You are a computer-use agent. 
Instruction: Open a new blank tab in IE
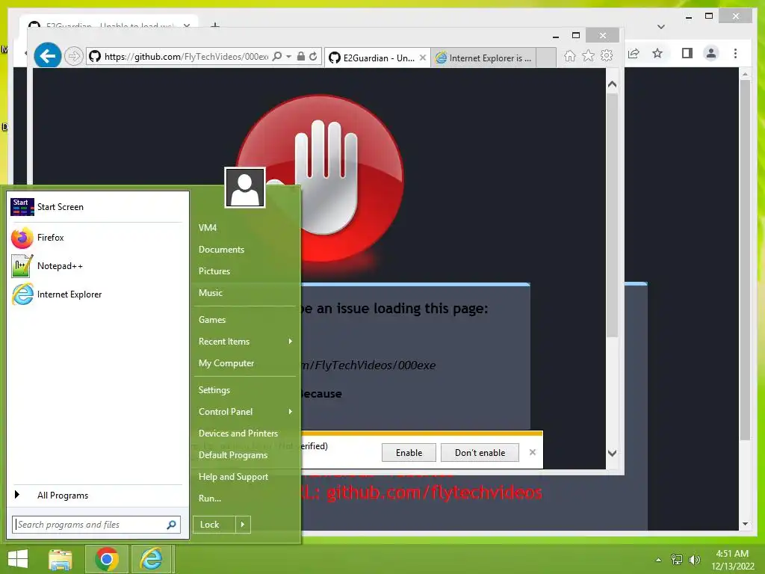click(x=546, y=58)
